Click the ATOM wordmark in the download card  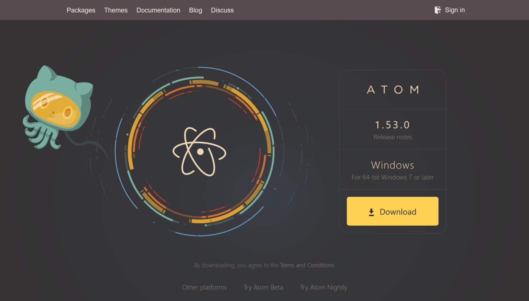point(393,90)
